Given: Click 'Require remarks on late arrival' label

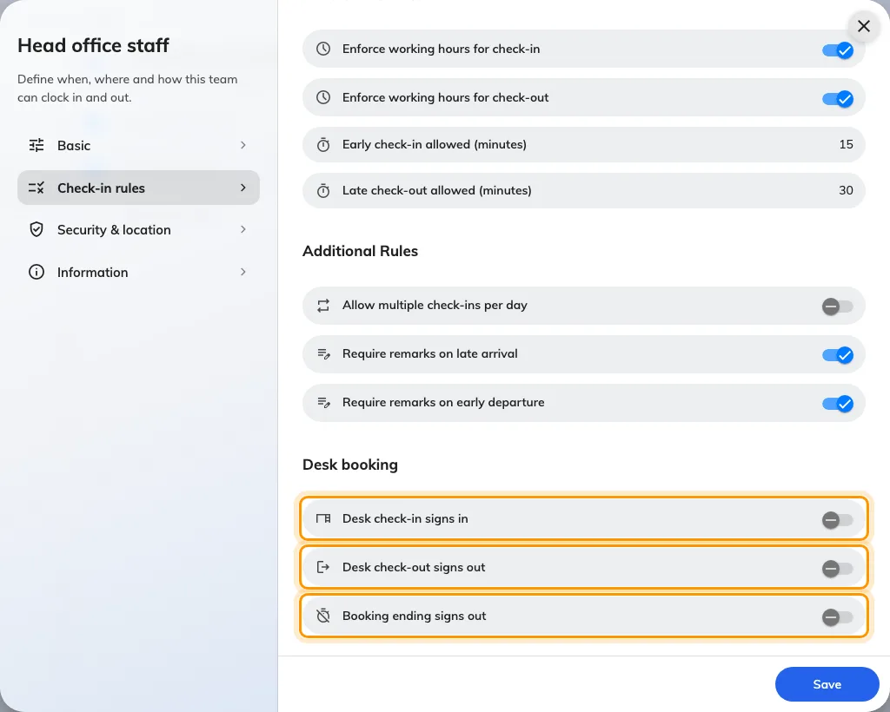Looking at the screenshot, I should [429, 353].
